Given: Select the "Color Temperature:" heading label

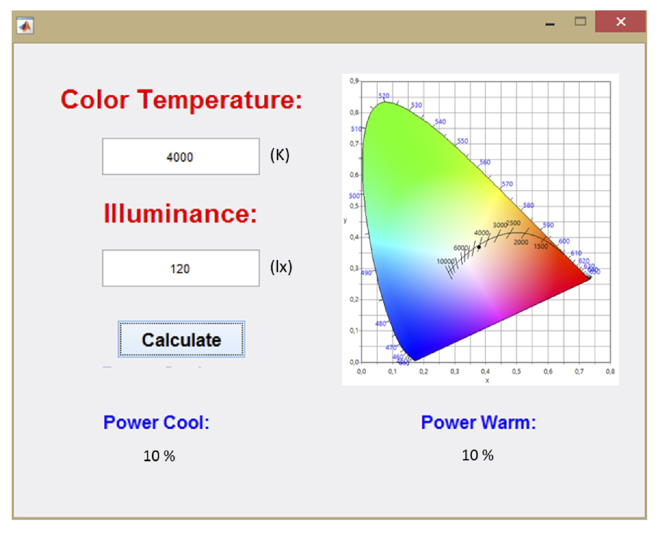Looking at the screenshot, I should click(x=181, y=100).
